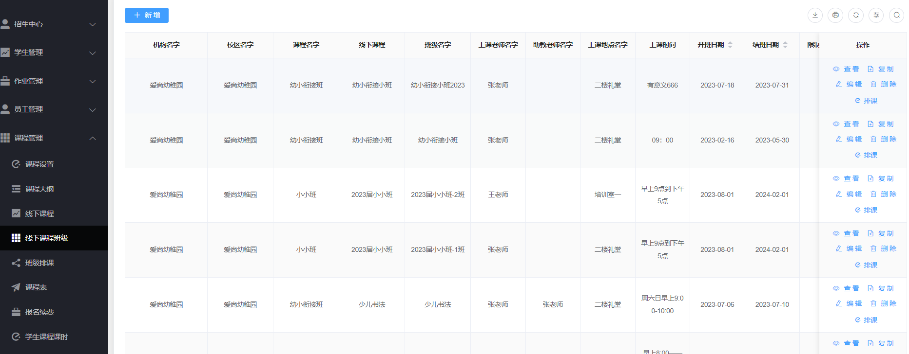The height and width of the screenshot is (354, 909).
Task: Click the 机构名字 column header
Action: point(166,45)
